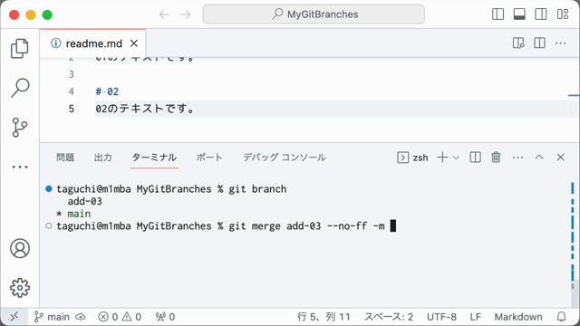Viewport: 580px width, 326px height.
Task: Open the Manage gear settings icon
Action: coord(20,288)
